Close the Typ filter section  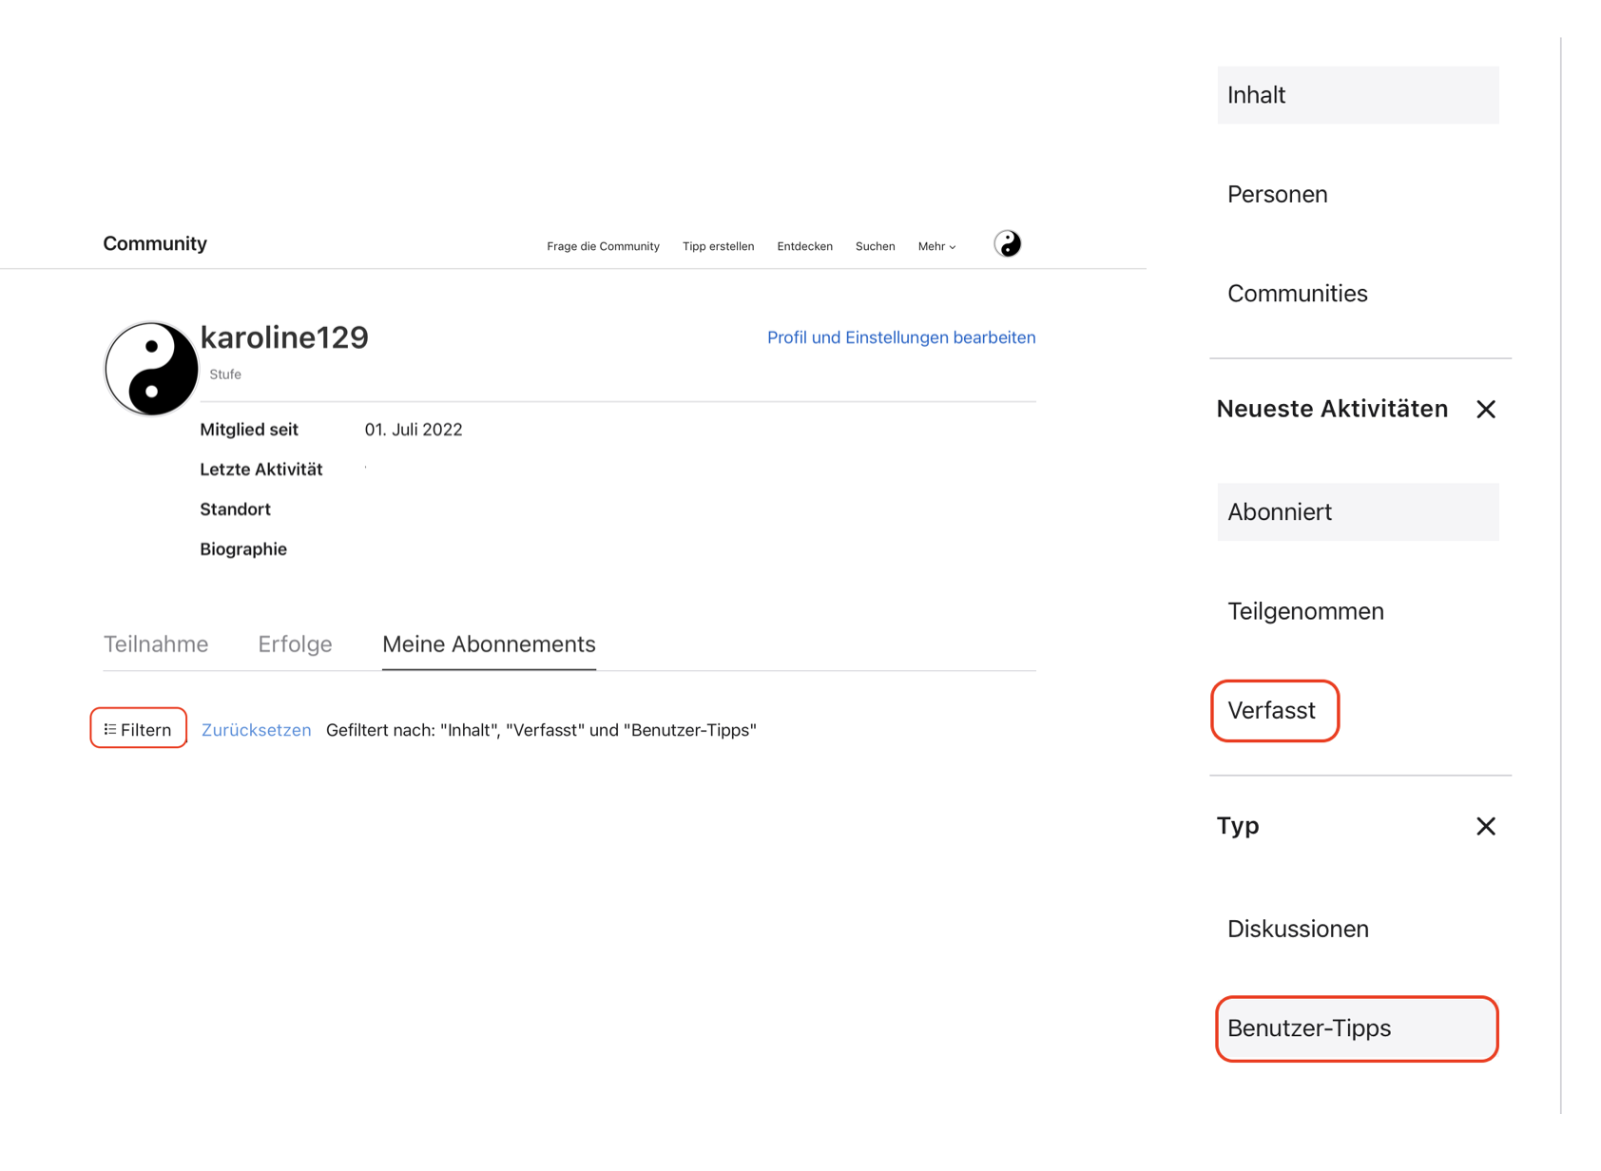click(1485, 826)
